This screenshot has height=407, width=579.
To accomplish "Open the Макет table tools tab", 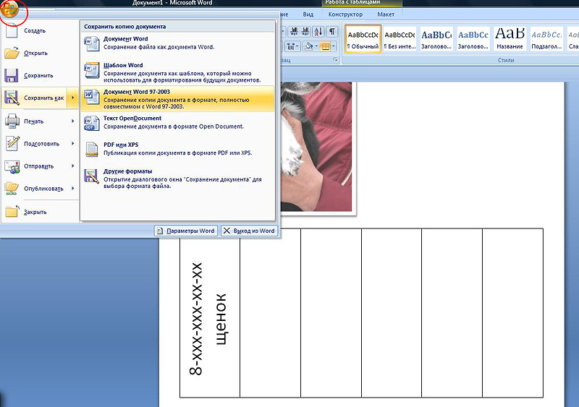I will point(386,14).
